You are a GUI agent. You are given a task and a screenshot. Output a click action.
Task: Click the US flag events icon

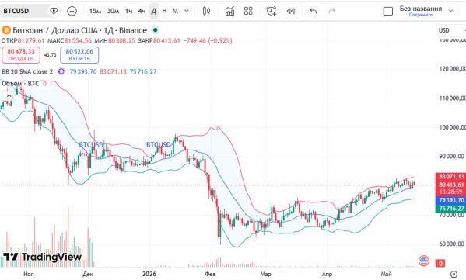424,261
